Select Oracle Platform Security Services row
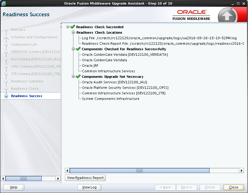 tap(125, 88)
